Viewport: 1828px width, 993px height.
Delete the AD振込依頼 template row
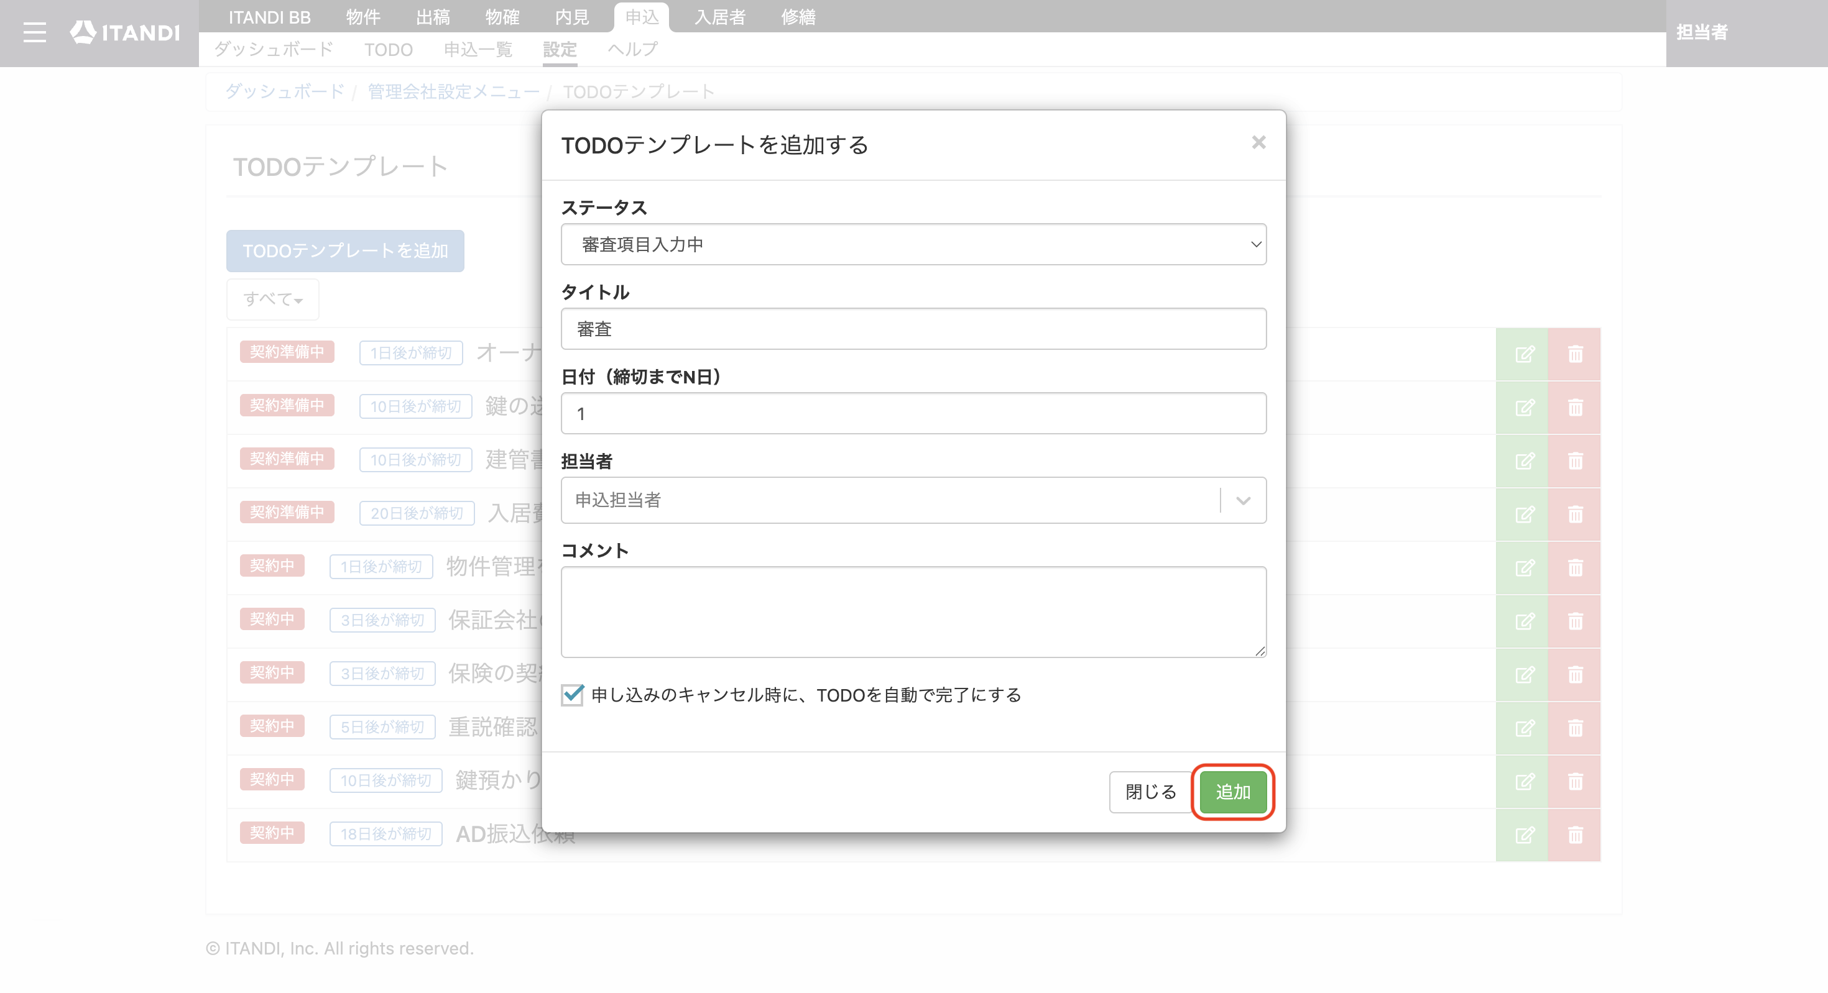(x=1575, y=835)
